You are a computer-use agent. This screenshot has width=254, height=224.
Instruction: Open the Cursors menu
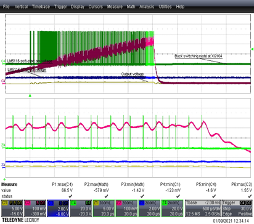pos(96,7)
